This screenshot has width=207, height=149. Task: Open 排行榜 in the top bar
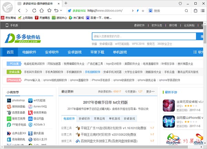[173, 25]
